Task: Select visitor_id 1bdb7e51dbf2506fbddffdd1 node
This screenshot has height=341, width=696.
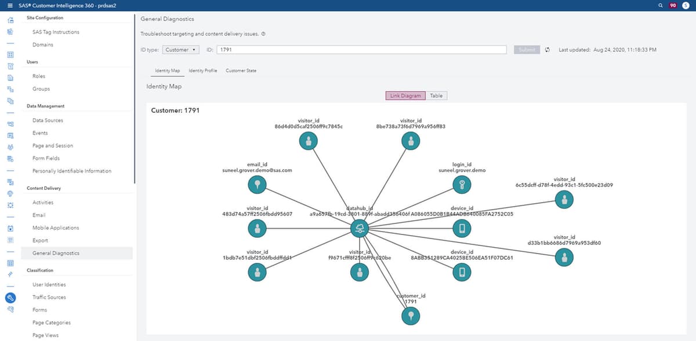Action: (257, 272)
